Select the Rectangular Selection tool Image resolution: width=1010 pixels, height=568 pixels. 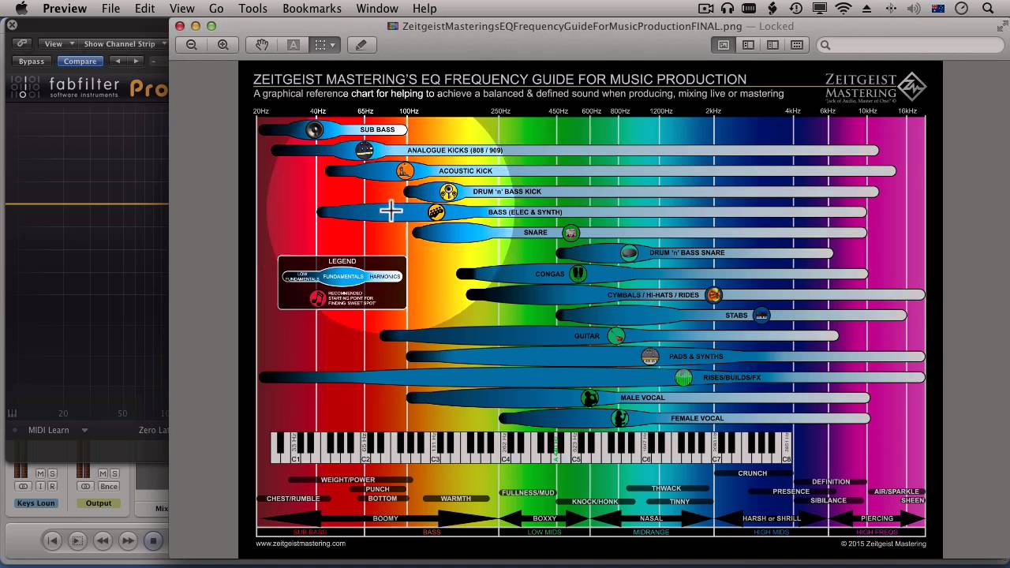point(324,45)
